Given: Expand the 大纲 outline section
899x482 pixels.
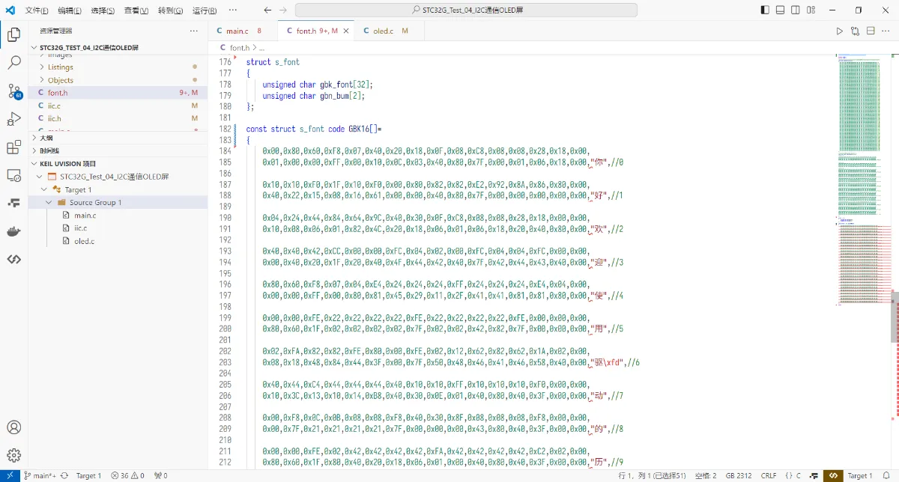Looking at the screenshot, I should pos(46,138).
